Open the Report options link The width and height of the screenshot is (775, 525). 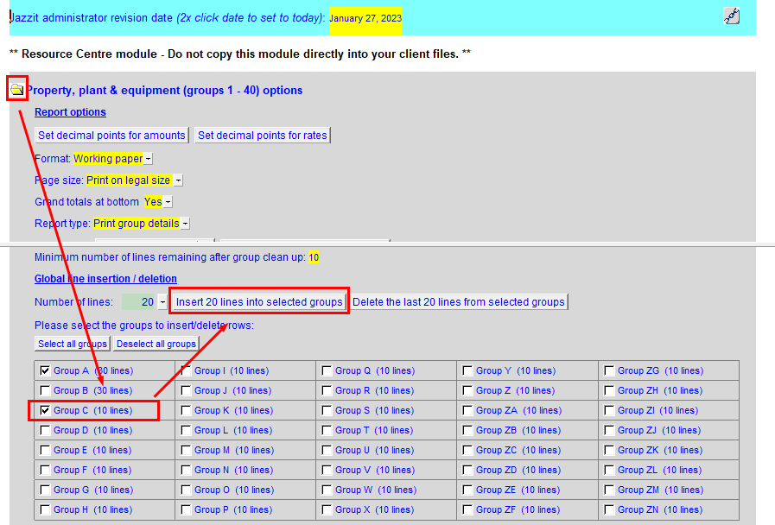point(70,111)
